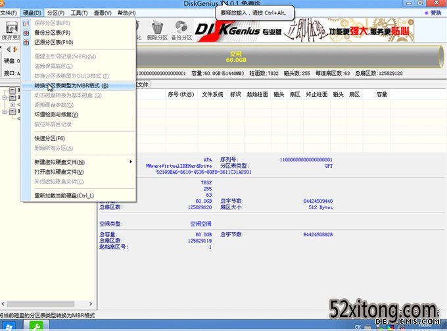
Task: Open the 帮助(H) menu
Action: [x=127, y=13]
